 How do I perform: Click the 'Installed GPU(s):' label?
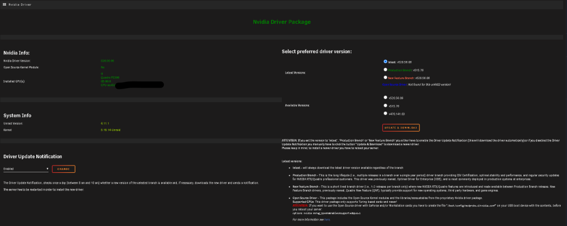pos(14,81)
